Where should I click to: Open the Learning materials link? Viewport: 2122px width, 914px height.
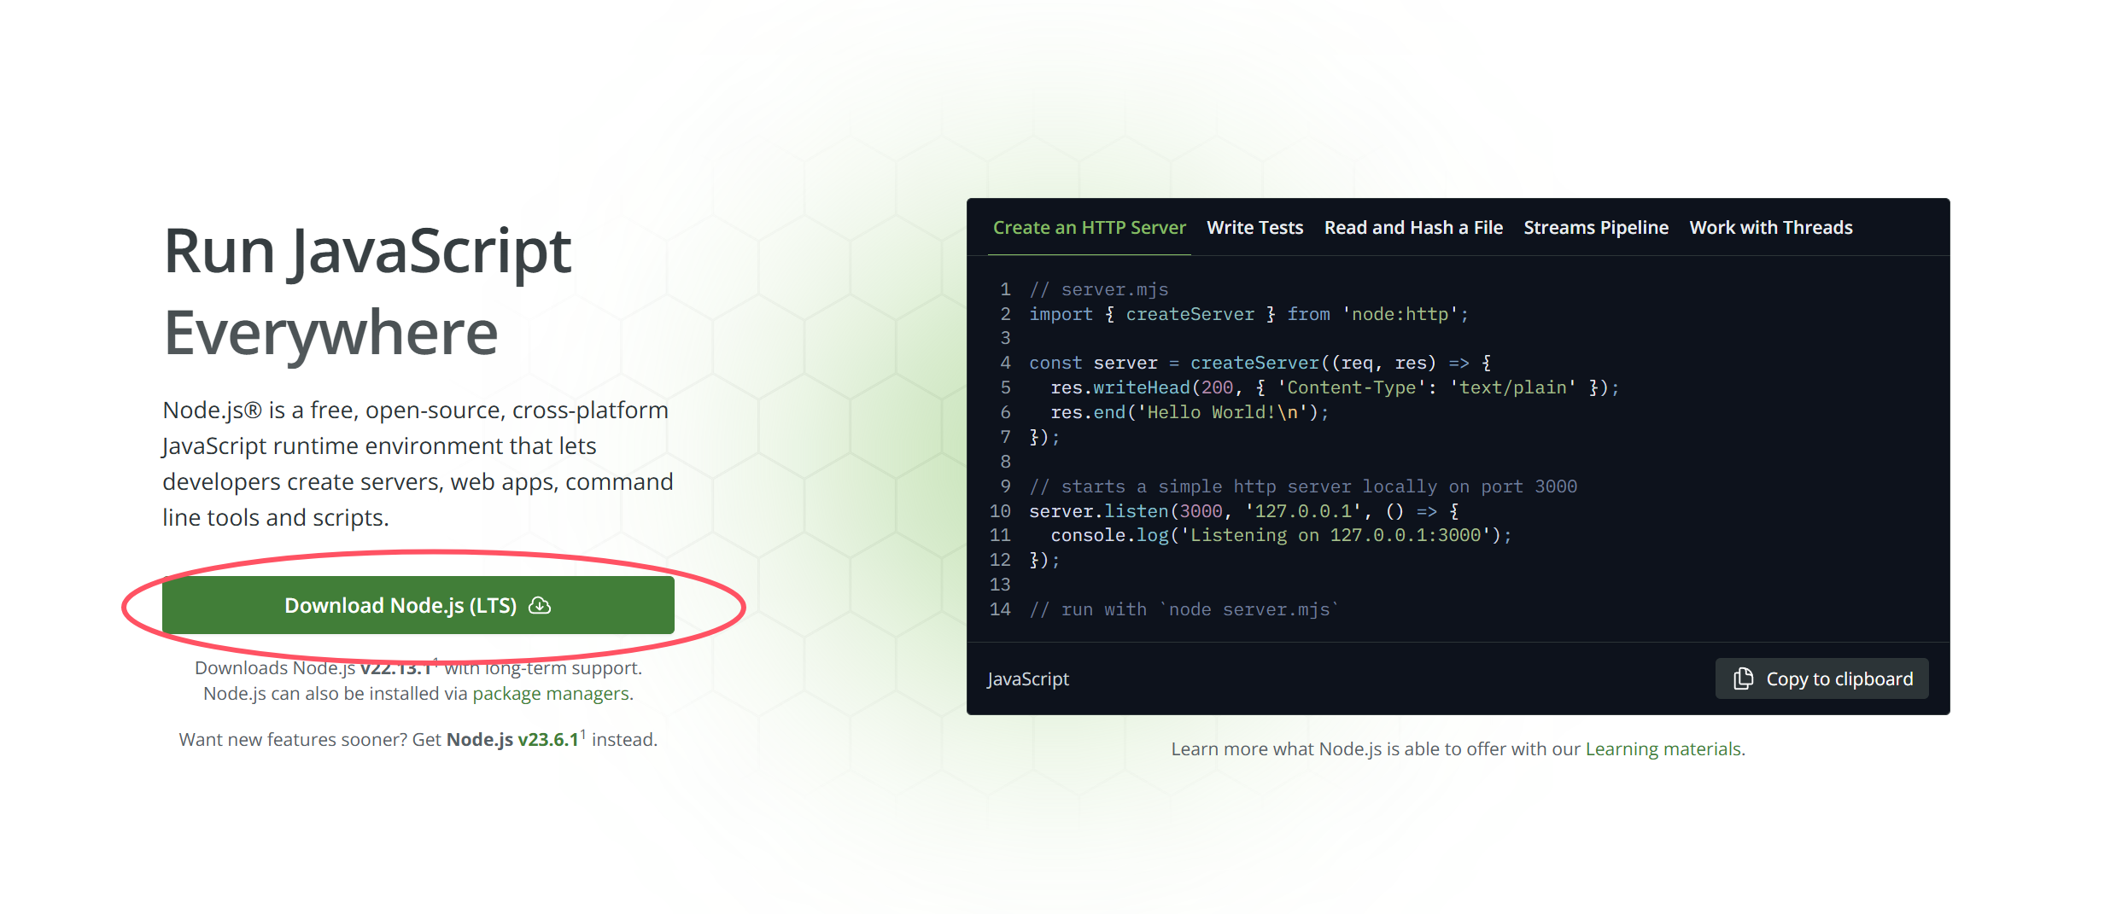pos(1663,749)
